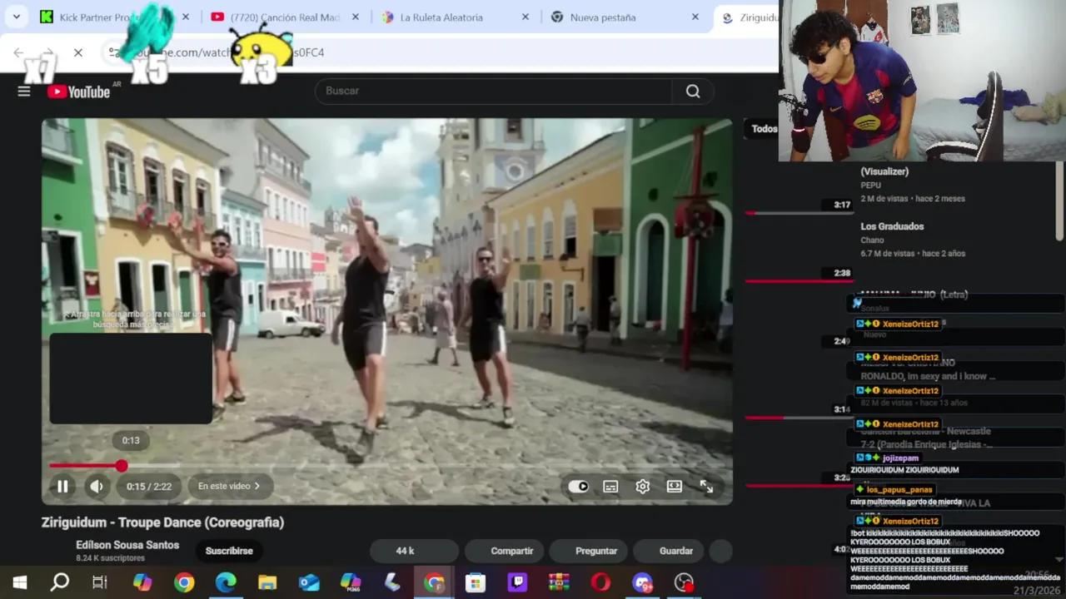The height and width of the screenshot is (599, 1066).
Task: Open Opera browser from the taskbar
Action: click(600, 582)
